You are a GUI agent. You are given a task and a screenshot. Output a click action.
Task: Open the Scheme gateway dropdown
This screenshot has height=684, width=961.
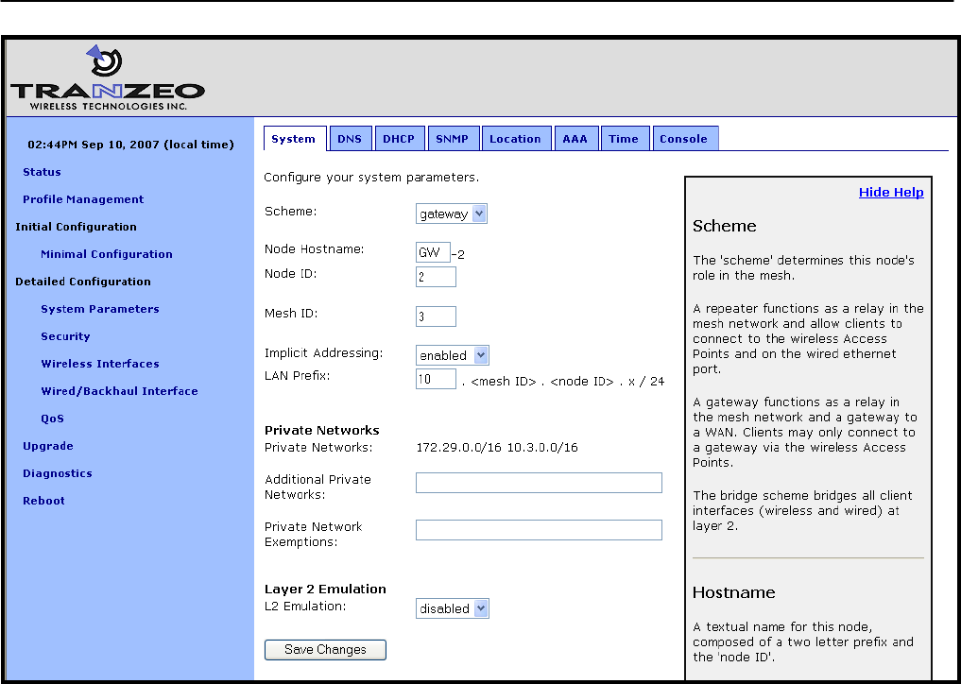pos(451,214)
